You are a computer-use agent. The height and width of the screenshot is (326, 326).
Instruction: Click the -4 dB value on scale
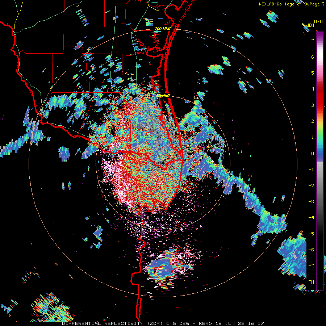click(x=311, y=218)
